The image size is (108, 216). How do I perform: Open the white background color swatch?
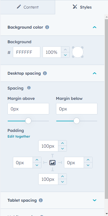click(78, 52)
